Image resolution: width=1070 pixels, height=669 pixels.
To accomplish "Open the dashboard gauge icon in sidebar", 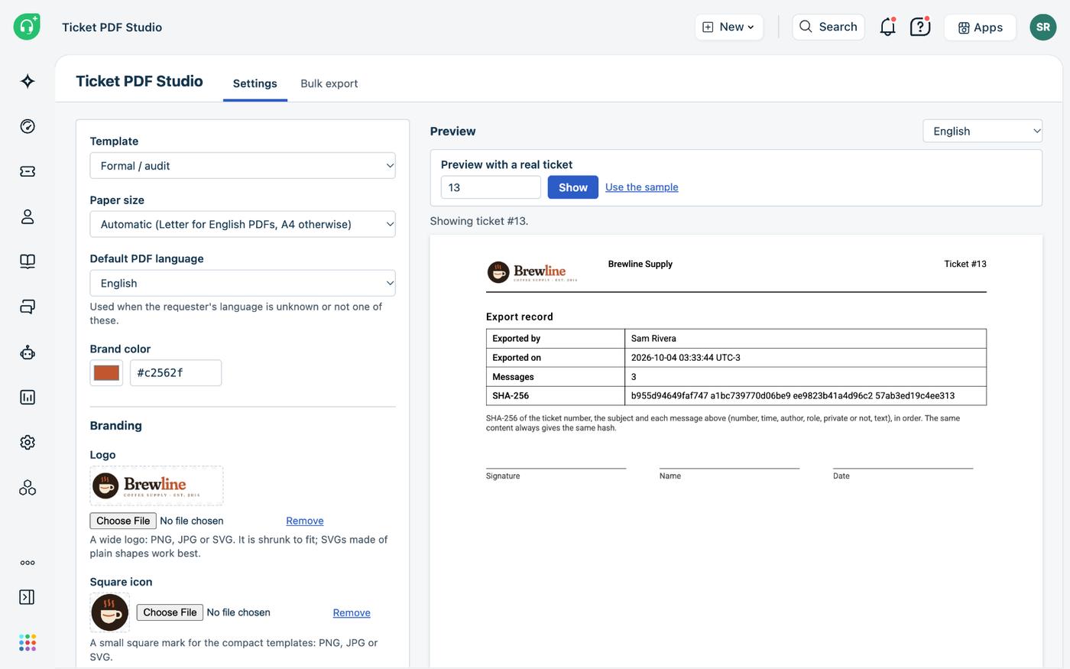I will tap(28, 126).
